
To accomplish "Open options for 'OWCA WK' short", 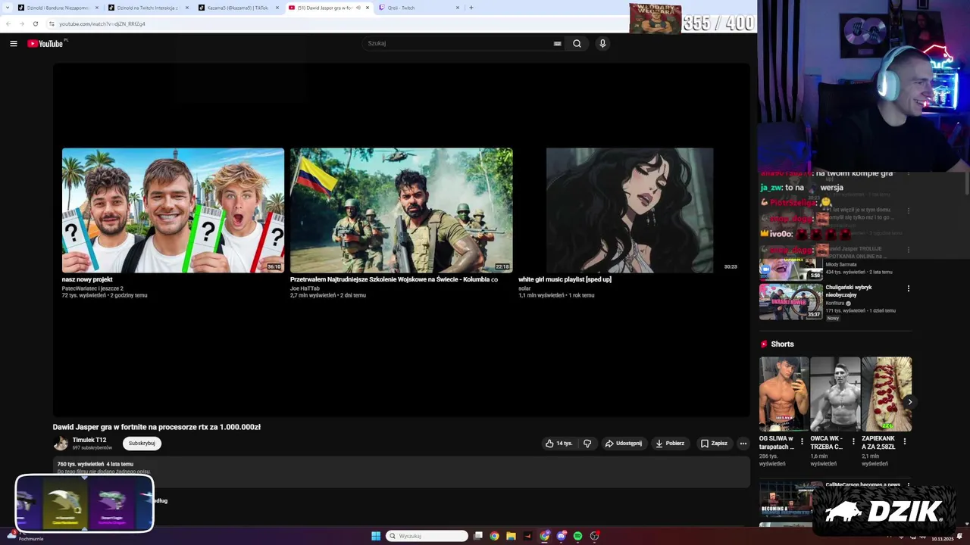I will tap(853, 441).
